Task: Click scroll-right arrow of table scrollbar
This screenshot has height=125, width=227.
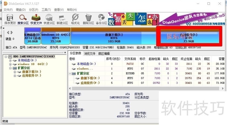Action: (x=222, y=88)
